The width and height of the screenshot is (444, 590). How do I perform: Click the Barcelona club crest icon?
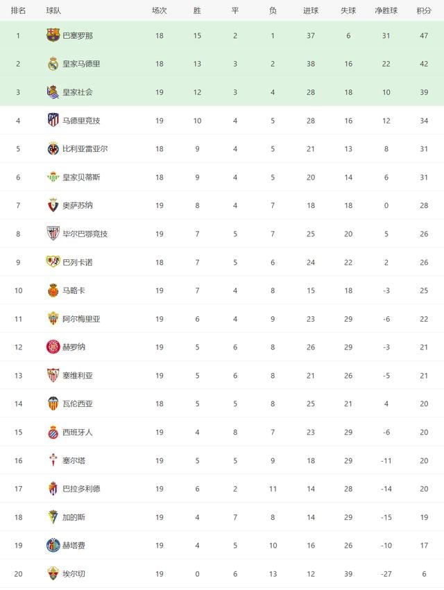53,35
